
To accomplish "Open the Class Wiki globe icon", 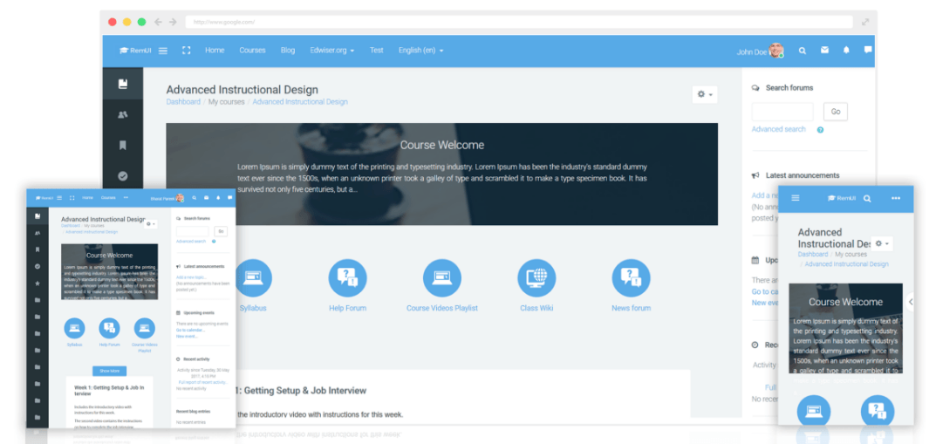I will (536, 278).
